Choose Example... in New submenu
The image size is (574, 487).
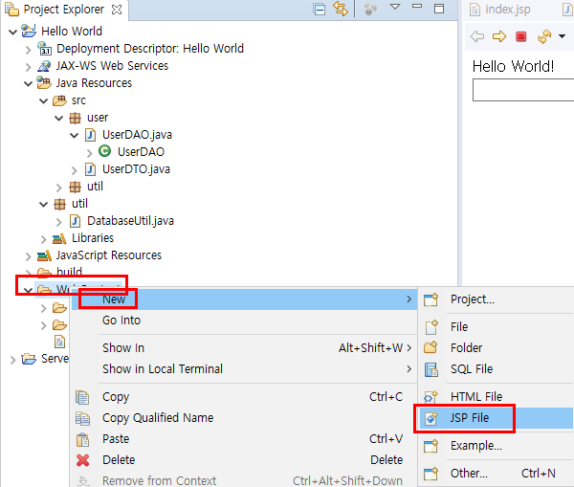point(497,446)
